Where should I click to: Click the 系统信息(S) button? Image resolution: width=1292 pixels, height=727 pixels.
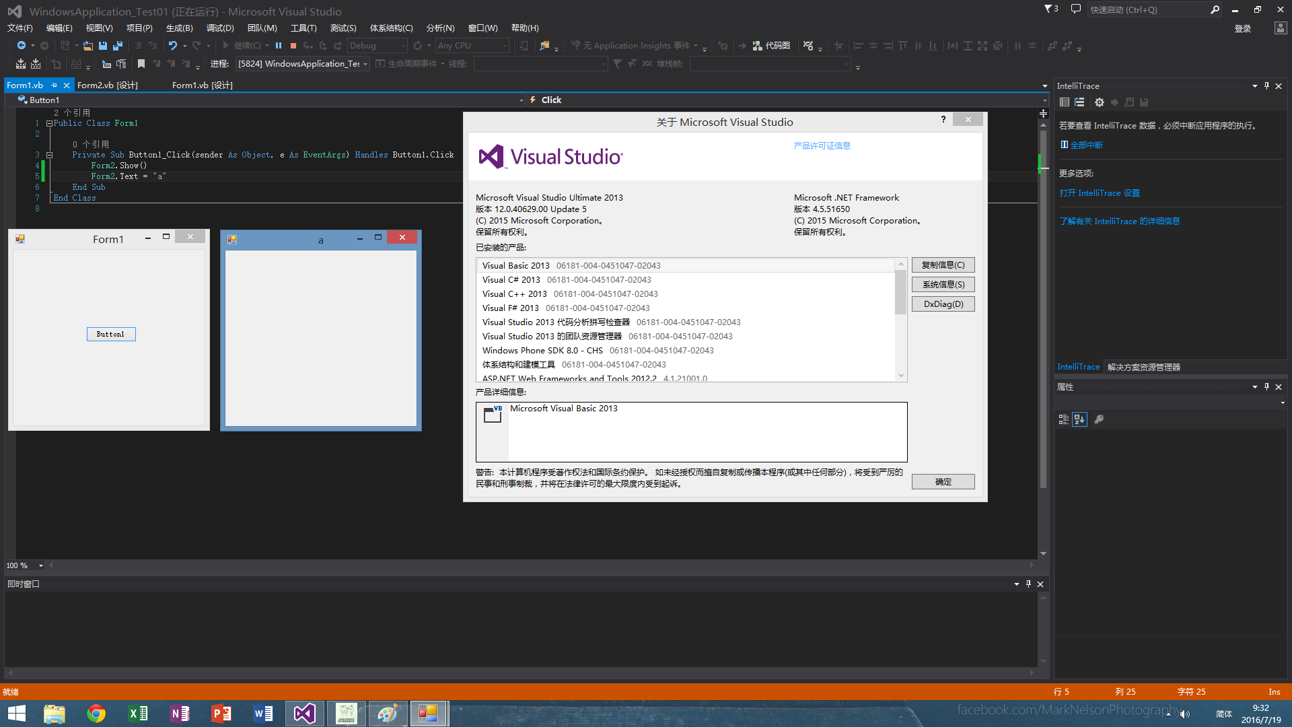(x=943, y=285)
